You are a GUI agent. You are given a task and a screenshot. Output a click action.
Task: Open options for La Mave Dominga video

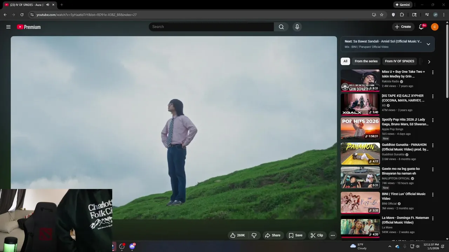coord(433,218)
